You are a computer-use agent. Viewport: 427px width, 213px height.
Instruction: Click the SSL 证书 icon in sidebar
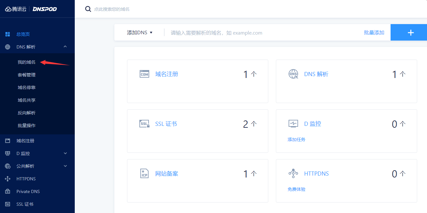point(8,204)
